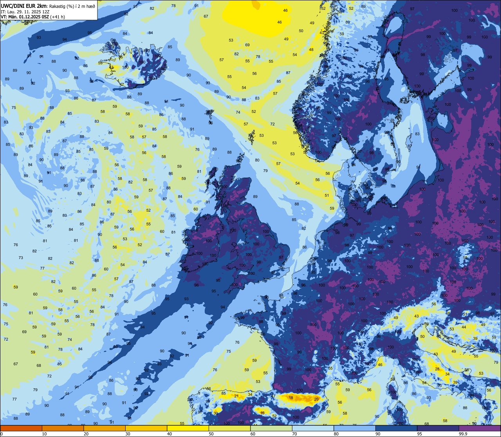Click the legend swatch between 90 and 95
The height and width of the screenshot is (437, 501).
click(396, 428)
